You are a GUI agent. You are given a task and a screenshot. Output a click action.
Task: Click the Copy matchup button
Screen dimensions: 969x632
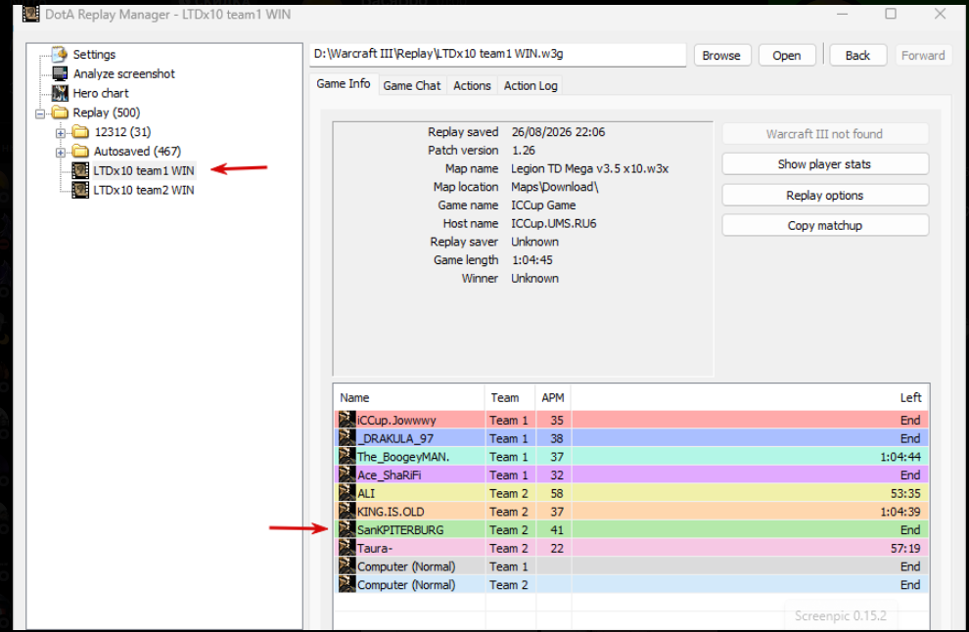pyautogui.click(x=824, y=225)
